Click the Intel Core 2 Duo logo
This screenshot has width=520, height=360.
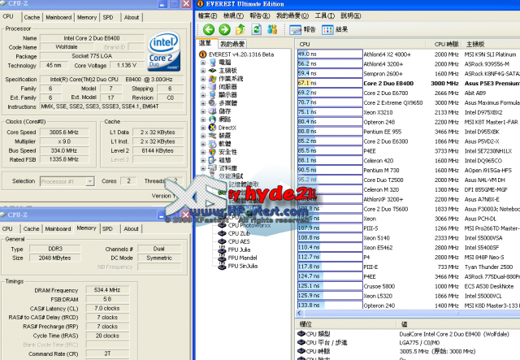[x=164, y=51]
